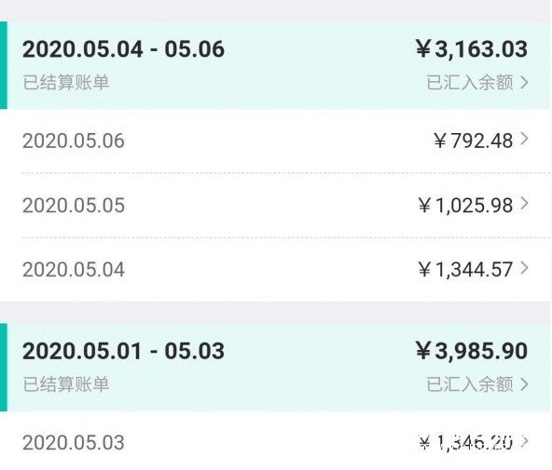View the 2020.05.03 daily entry
Image resolution: width=552 pixels, height=470 pixels.
pyautogui.click(x=276, y=442)
